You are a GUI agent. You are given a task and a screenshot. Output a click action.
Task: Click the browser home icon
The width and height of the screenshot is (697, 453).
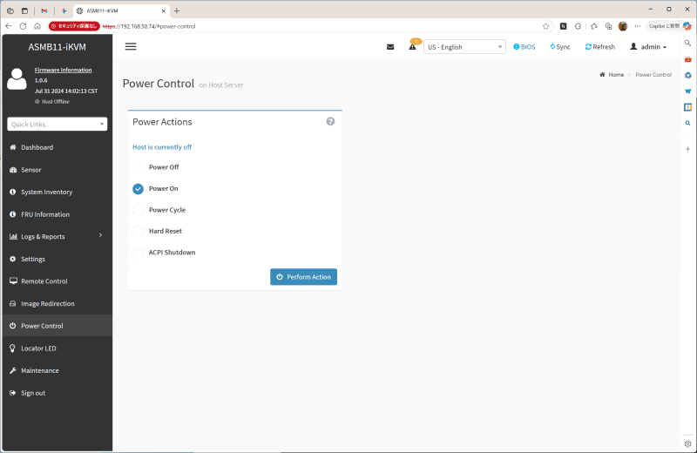37,26
